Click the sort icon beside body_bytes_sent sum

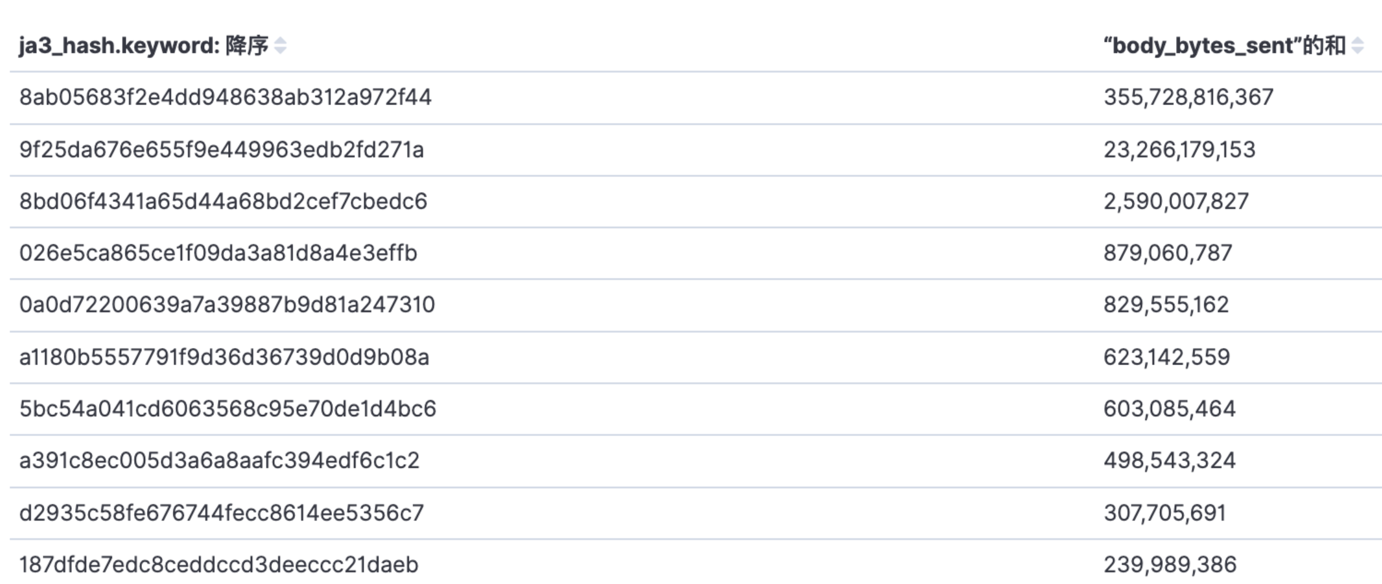pyautogui.click(x=1358, y=45)
